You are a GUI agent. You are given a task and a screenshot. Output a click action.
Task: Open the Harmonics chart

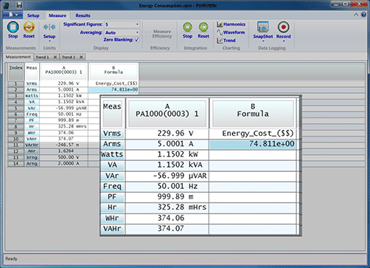point(231,24)
